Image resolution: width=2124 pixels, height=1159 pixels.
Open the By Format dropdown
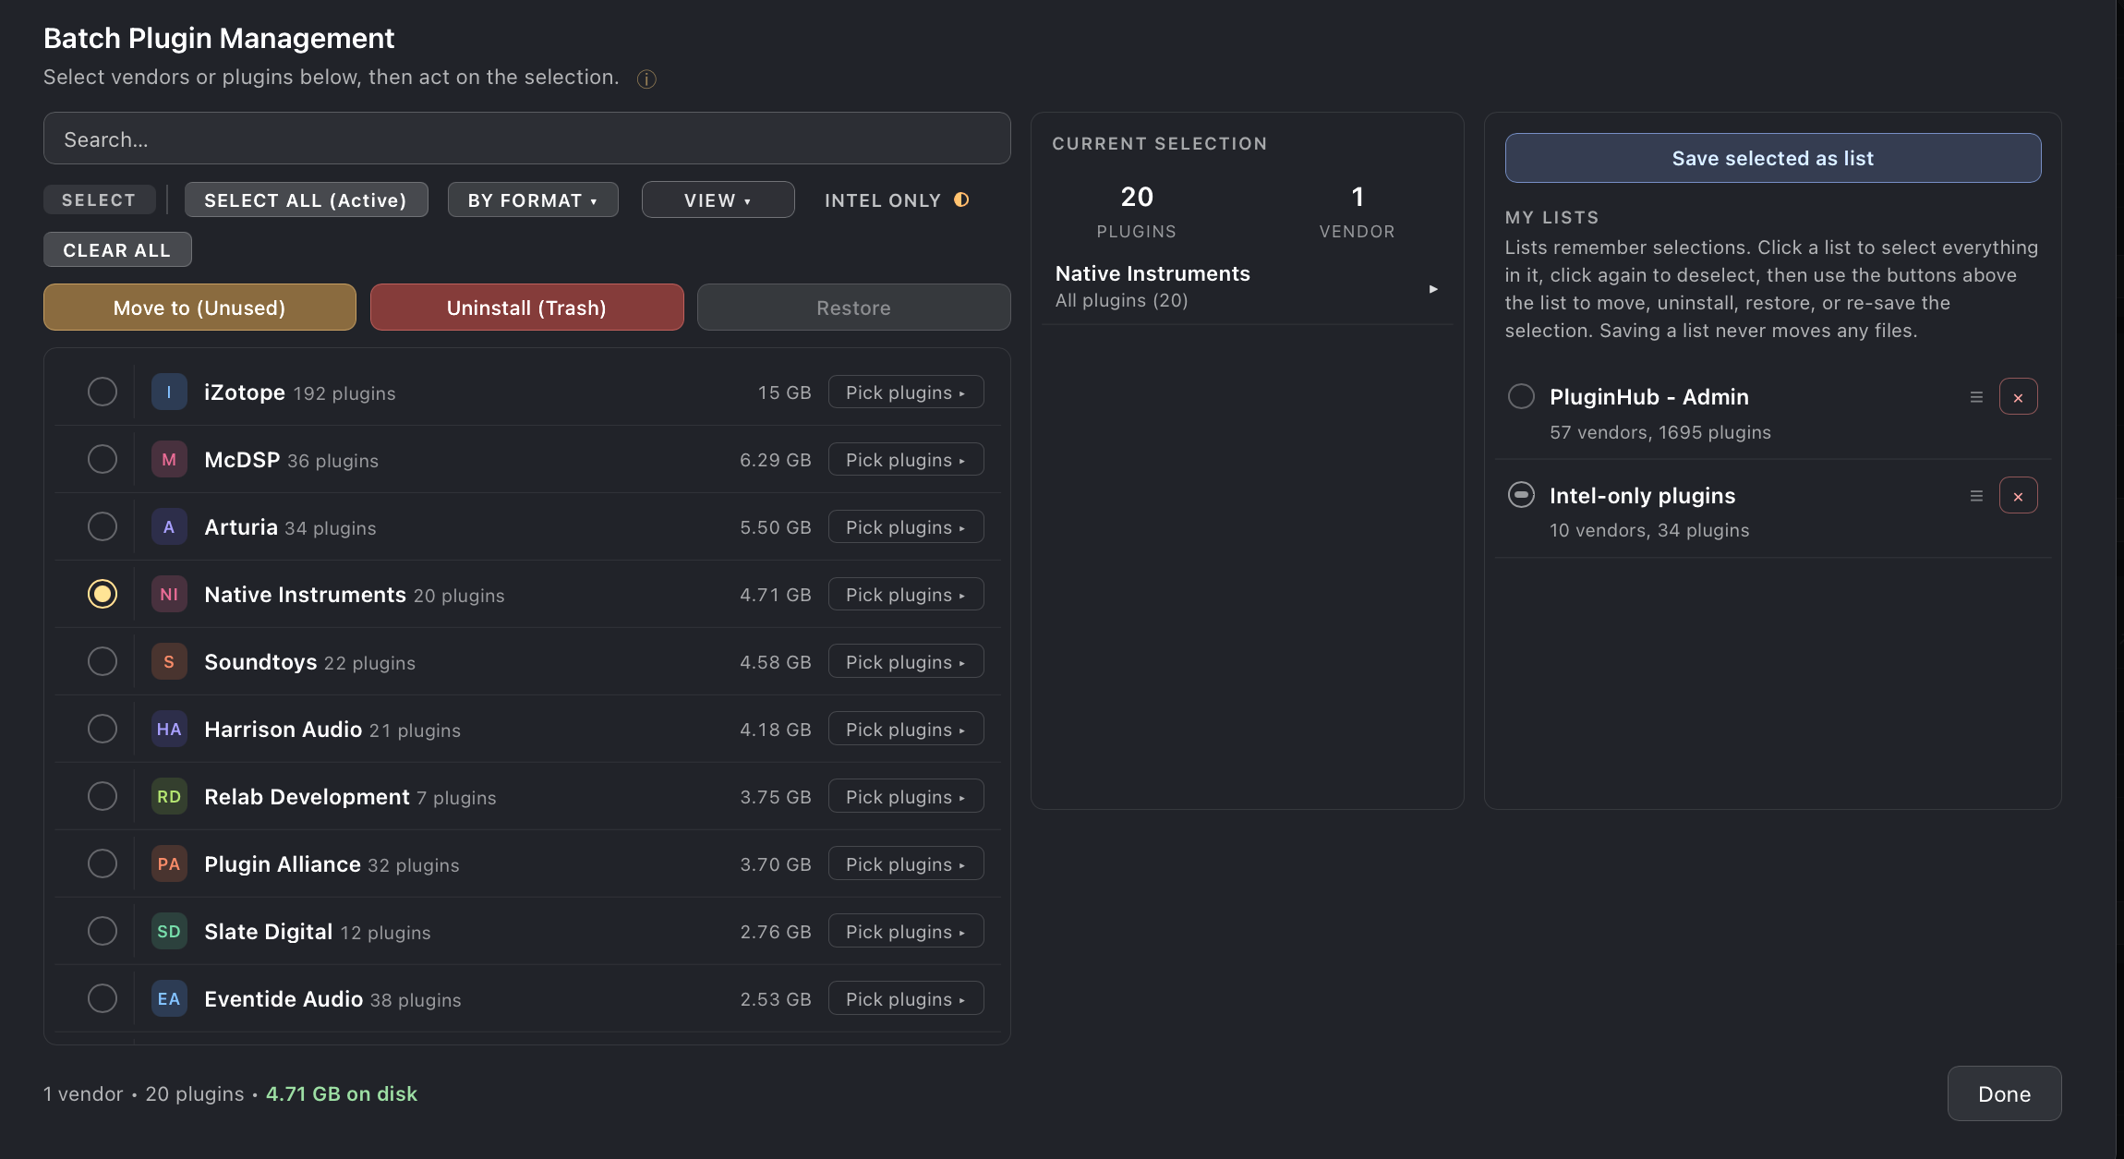[x=533, y=199]
